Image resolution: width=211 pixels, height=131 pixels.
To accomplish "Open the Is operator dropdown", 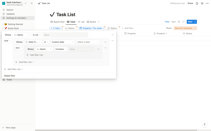I will click(x=46, y=42).
